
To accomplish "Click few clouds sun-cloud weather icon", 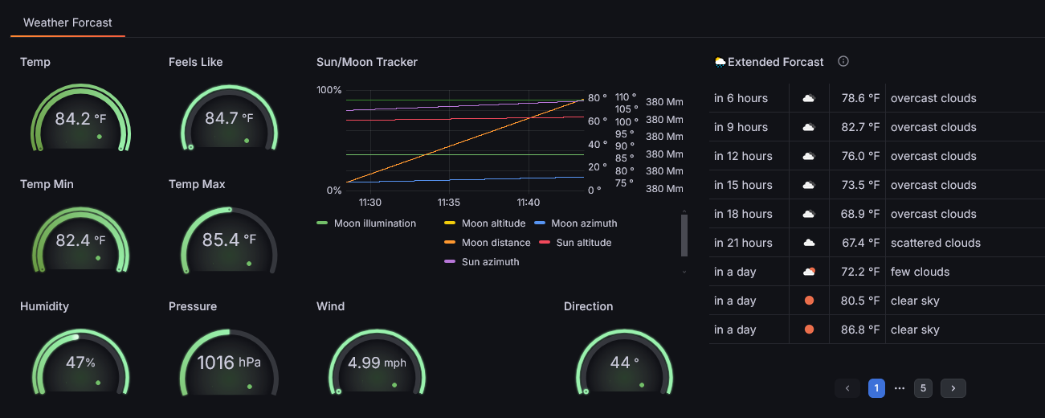I will coord(809,272).
